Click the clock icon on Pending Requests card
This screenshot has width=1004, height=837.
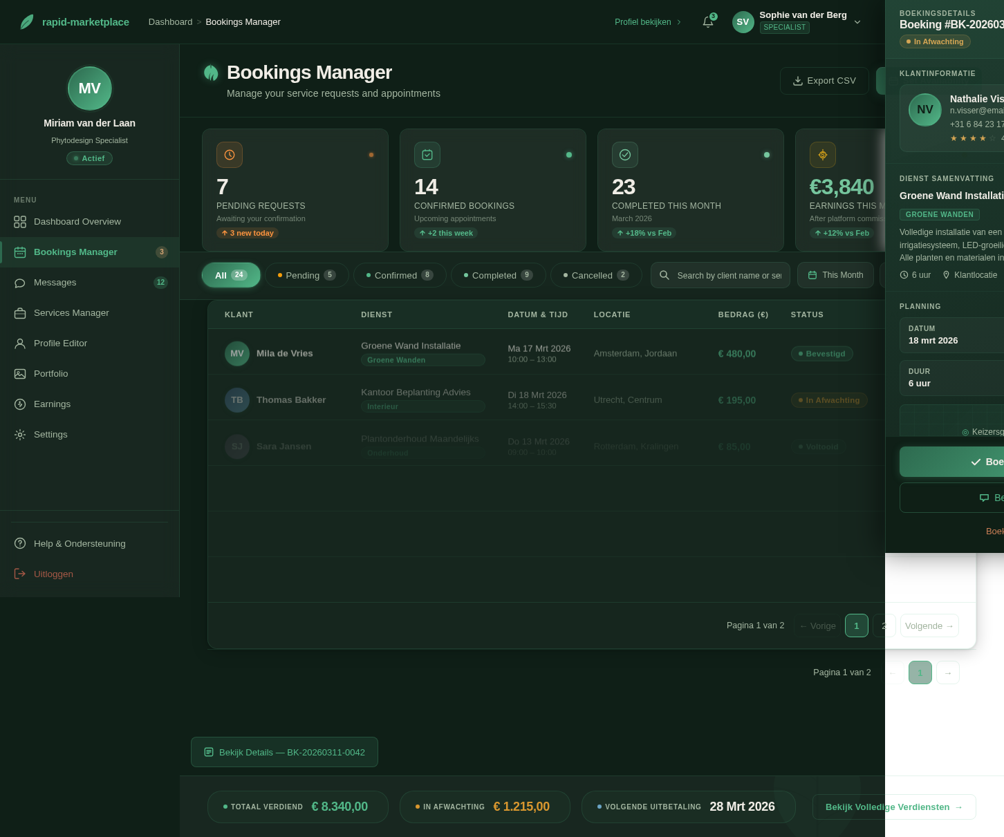pyautogui.click(x=230, y=155)
